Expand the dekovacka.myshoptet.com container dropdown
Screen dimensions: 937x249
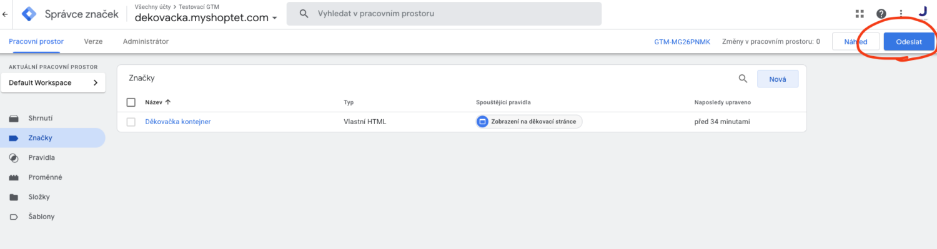(x=206, y=18)
